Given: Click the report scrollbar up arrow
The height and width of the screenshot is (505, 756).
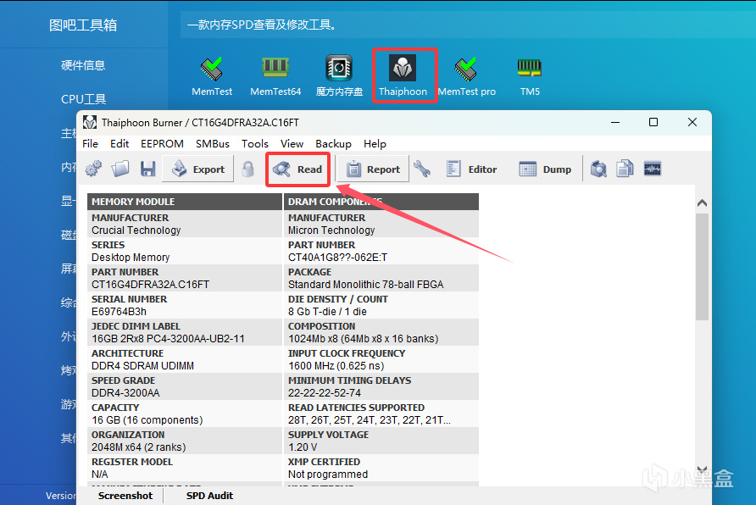Looking at the screenshot, I should [702, 203].
